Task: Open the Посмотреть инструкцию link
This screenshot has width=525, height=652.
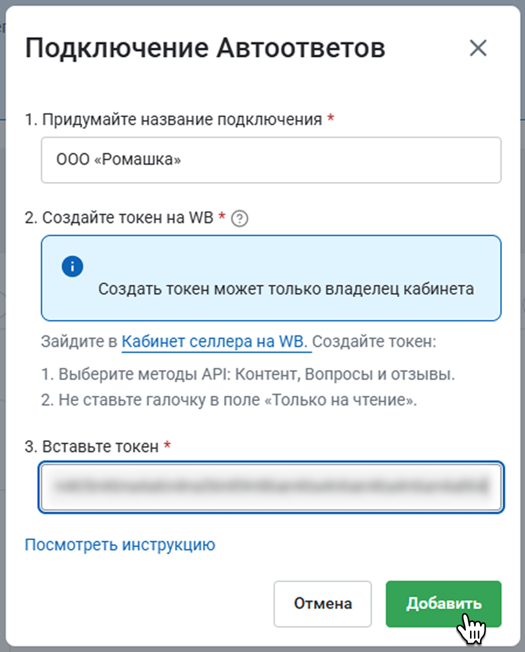Action: pyautogui.click(x=120, y=545)
